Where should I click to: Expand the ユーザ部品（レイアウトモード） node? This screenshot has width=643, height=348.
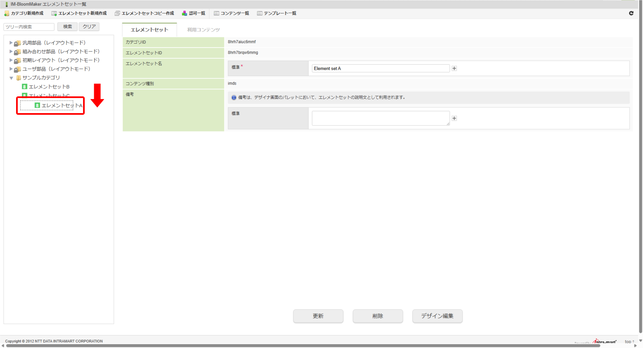tap(11, 69)
